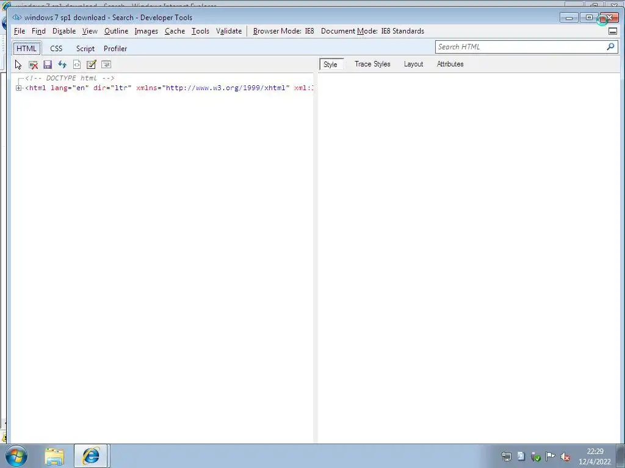The image size is (625, 468).
Task: Open the Action Center flag icon
Action: coord(550,456)
